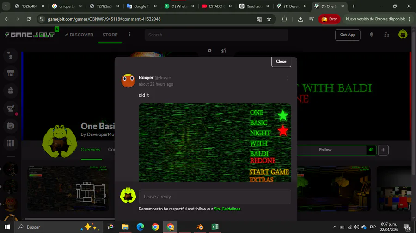Open the gear settings icon above the comment
This screenshot has height=233, width=416.
[209, 51]
